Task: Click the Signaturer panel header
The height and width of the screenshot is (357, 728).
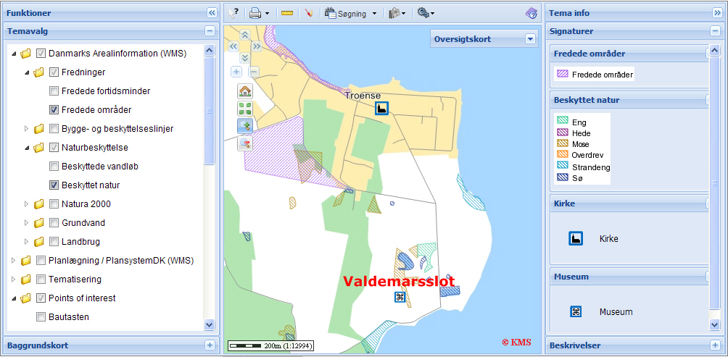Action: click(x=634, y=31)
